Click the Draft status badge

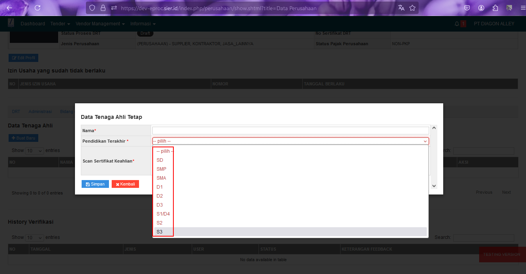coord(145,34)
